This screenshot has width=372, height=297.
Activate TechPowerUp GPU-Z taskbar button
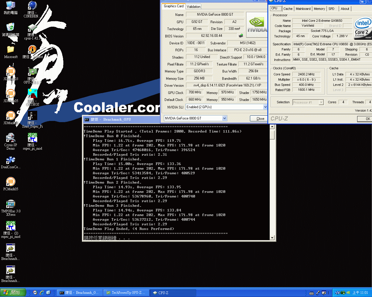126,293
